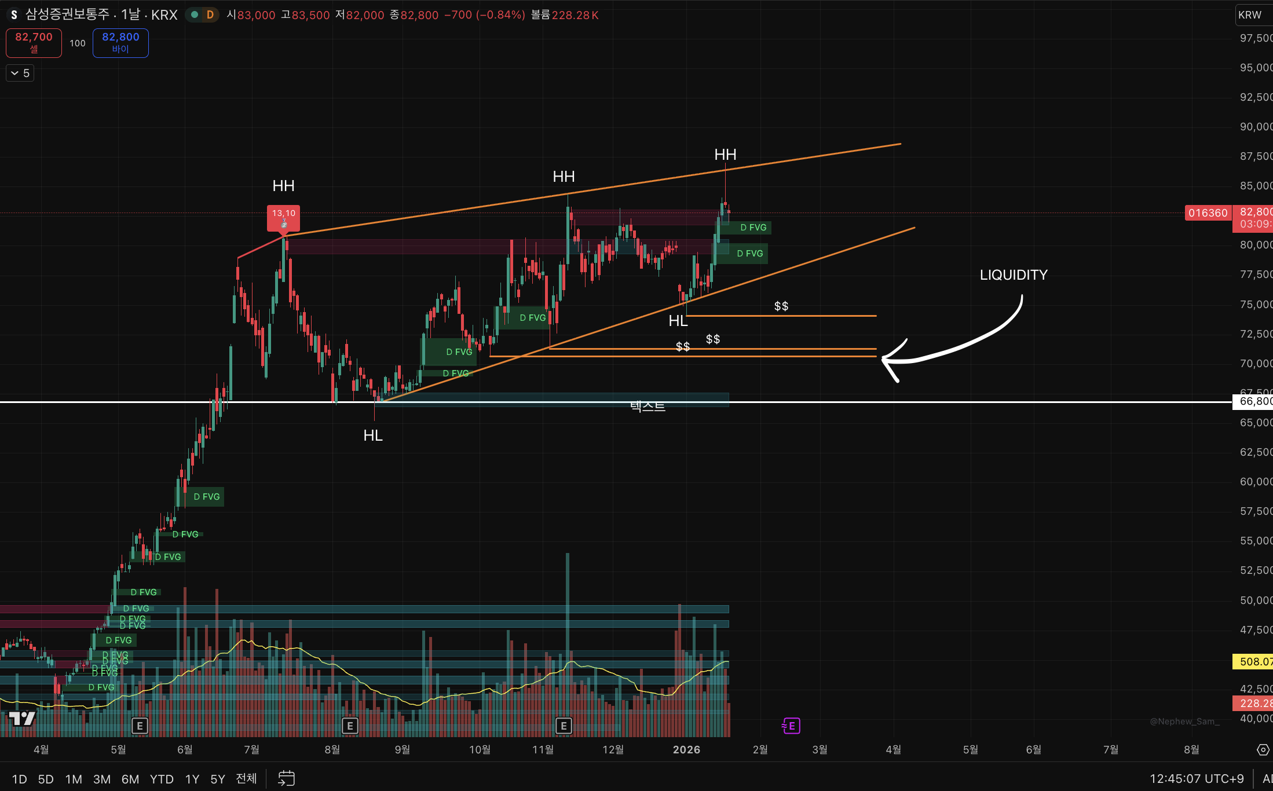Click the red 13,10 idea callout

(x=283, y=217)
